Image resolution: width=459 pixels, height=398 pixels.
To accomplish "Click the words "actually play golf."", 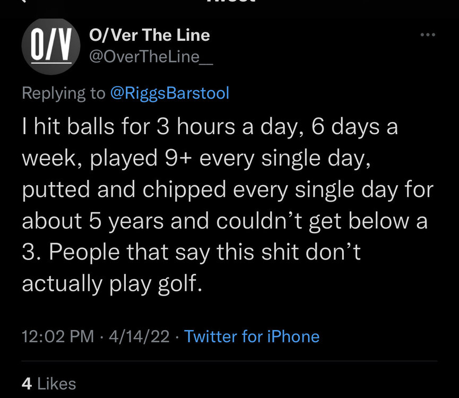I will (x=112, y=283).
